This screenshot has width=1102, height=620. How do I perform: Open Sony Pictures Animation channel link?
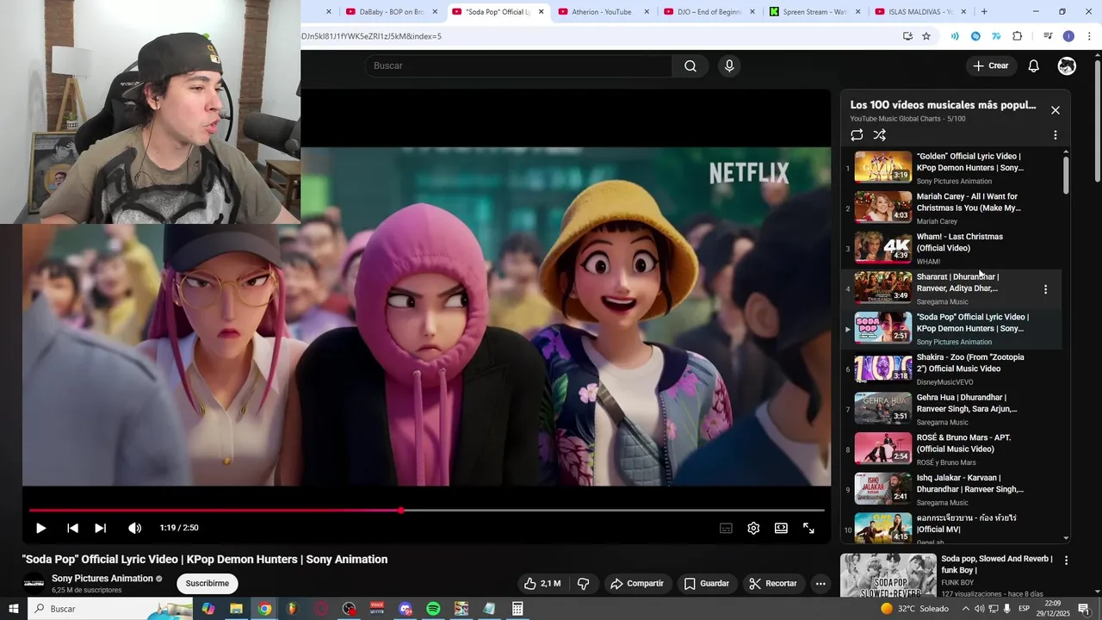(102, 579)
